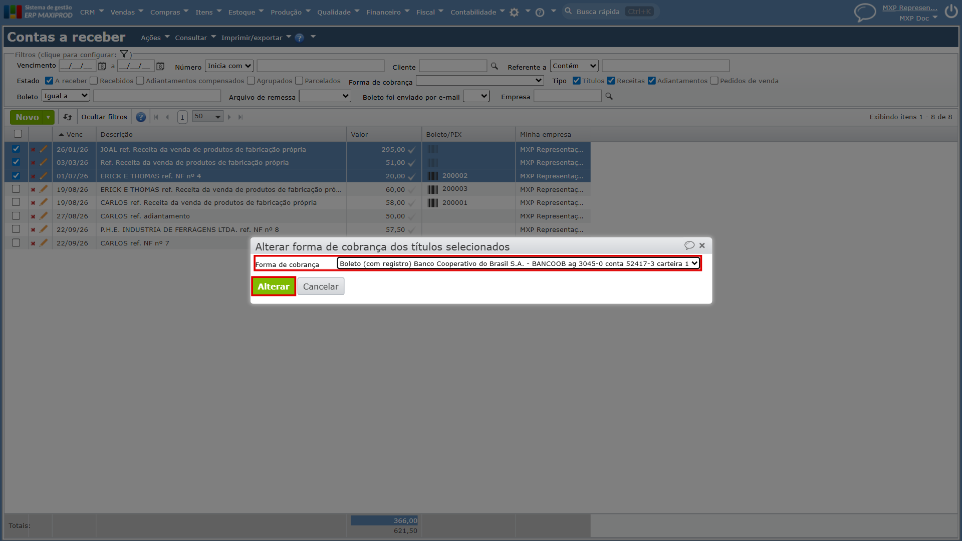Open the Forma de cobrança dropdown in dialog

518,263
